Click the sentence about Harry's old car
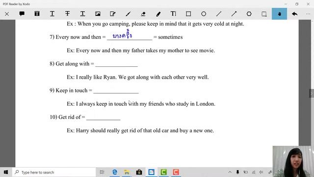Screen dimensions: 314x177 click(140, 130)
